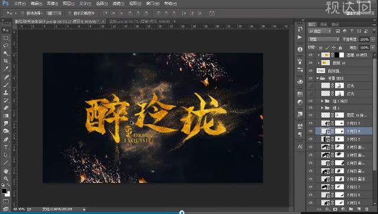Open the fill slider dropdown arrow
Viewport: 378px width, 214px height.
373,47
